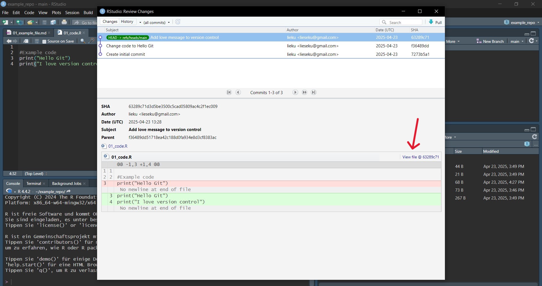The width and height of the screenshot is (542, 286).
Task: Click the Print document icon
Action: click(64, 22)
